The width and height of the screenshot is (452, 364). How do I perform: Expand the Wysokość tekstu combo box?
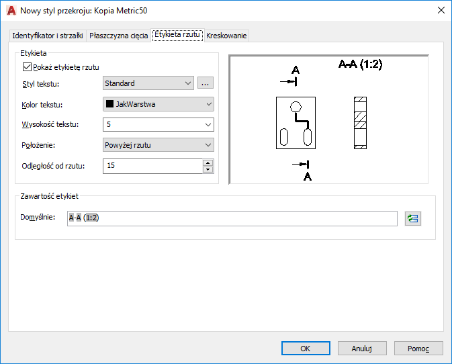click(x=208, y=124)
